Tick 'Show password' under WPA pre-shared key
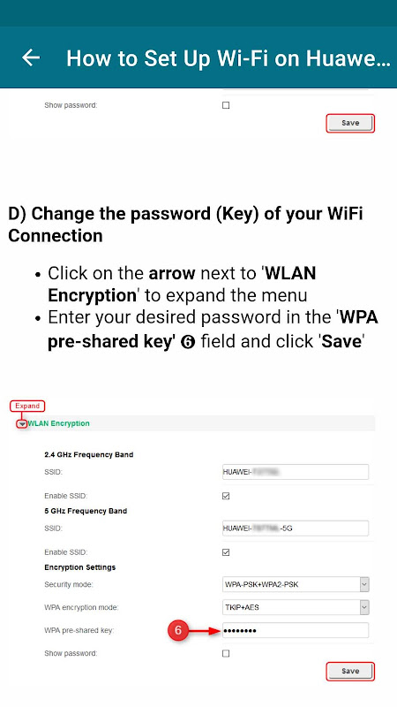Viewport: 397px width, 707px height. (x=226, y=653)
